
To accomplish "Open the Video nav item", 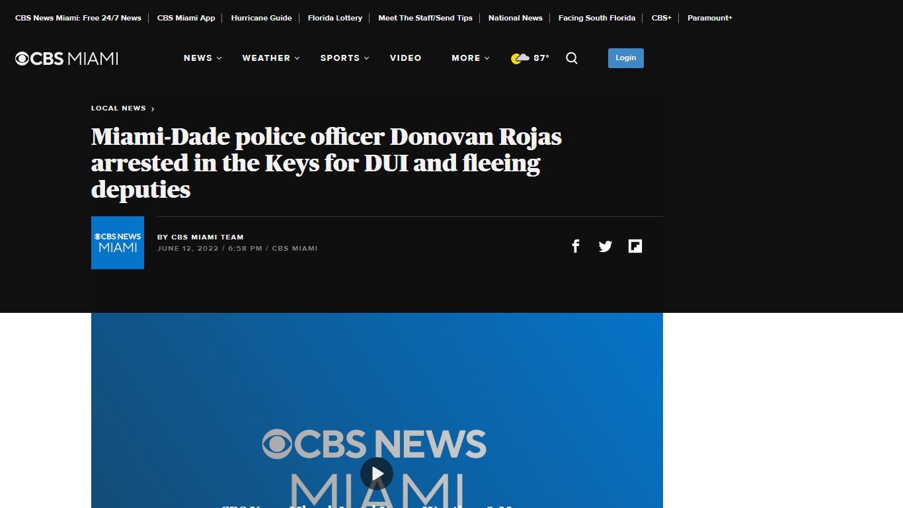I will click(406, 58).
